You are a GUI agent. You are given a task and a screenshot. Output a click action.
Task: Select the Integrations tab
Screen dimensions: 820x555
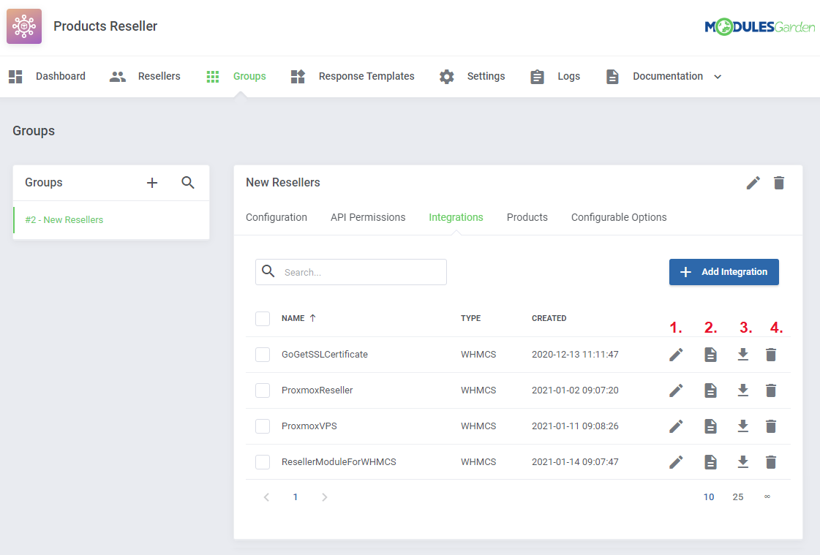click(456, 217)
